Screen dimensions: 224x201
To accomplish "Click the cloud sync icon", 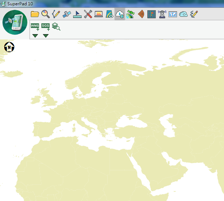I will click(183, 14).
